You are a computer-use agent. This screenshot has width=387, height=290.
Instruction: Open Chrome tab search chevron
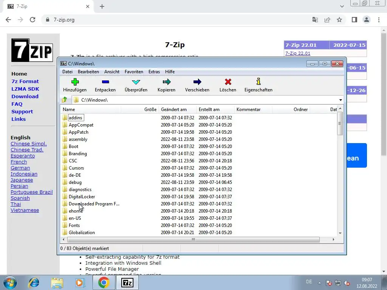342,6
